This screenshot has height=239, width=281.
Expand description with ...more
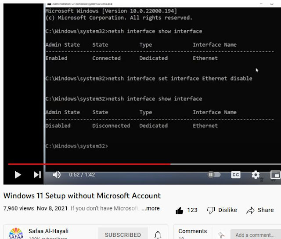tap(150, 208)
